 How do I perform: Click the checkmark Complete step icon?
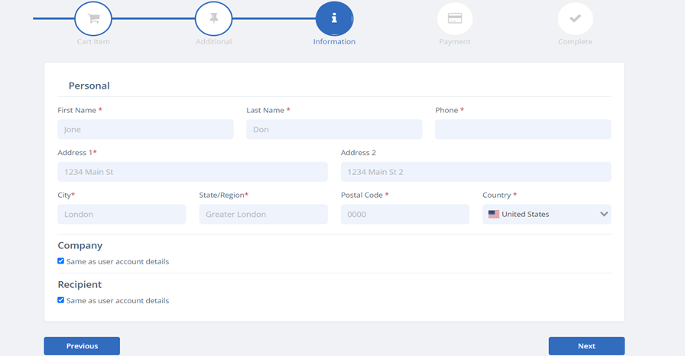point(575,18)
